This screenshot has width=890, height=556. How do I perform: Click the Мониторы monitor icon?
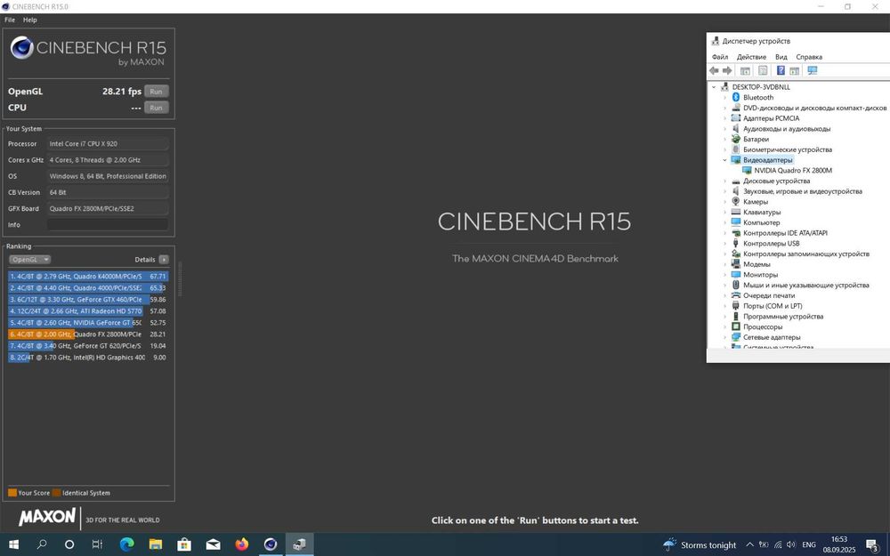736,275
